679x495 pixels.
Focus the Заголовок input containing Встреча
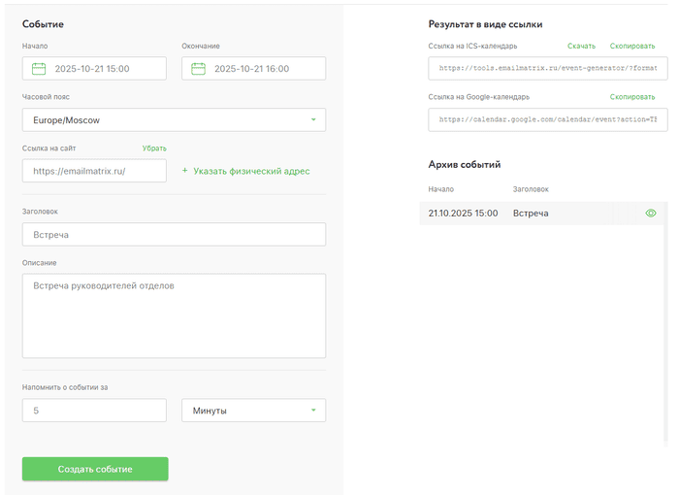(174, 235)
